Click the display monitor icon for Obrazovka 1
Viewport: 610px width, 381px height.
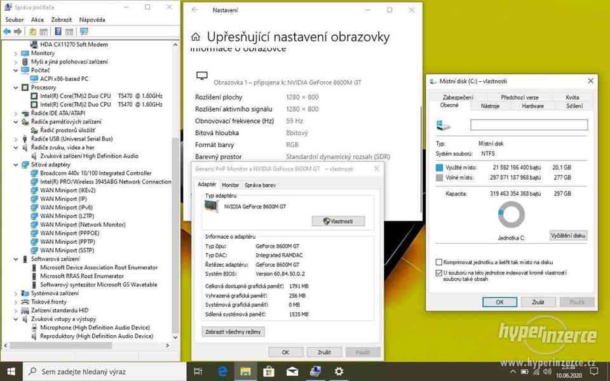pyautogui.click(x=202, y=76)
